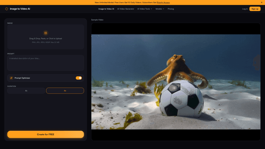Click the PNG, JPG, JPEG, WEBP format hint
Viewport: 265px width, 149px height.
pyautogui.click(x=46, y=42)
